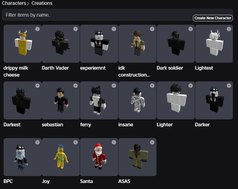Open settings gear for sebastian character
Screen dimensions: 238x189
point(76,86)
